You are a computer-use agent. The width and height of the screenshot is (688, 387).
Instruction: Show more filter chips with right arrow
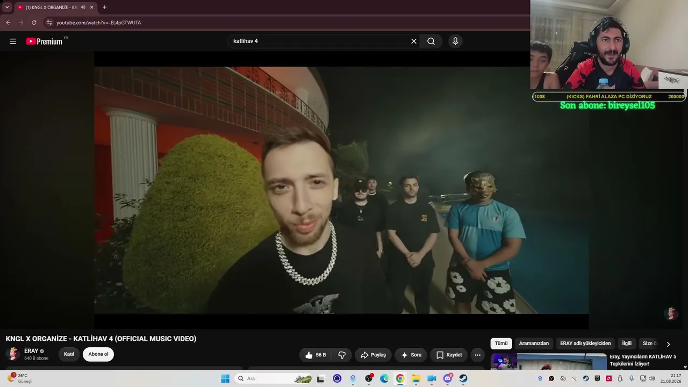pos(668,344)
